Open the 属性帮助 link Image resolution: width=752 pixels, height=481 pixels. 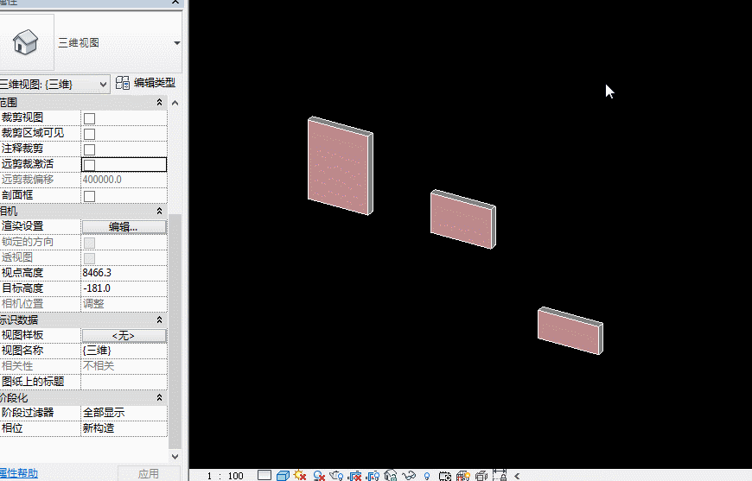tap(19, 473)
